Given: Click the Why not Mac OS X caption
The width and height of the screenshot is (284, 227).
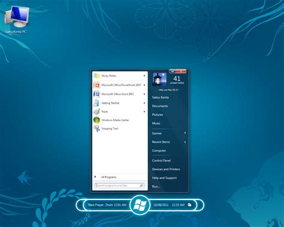Looking at the screenshot, I should tap(168, 90).
